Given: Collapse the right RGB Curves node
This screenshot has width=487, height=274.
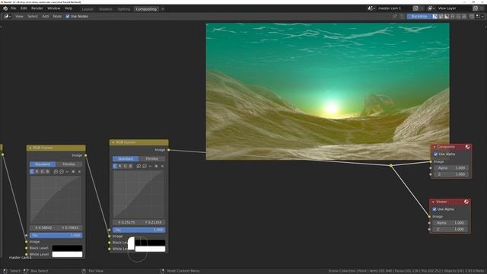Looking at the screenshot, I should (113, 142).
